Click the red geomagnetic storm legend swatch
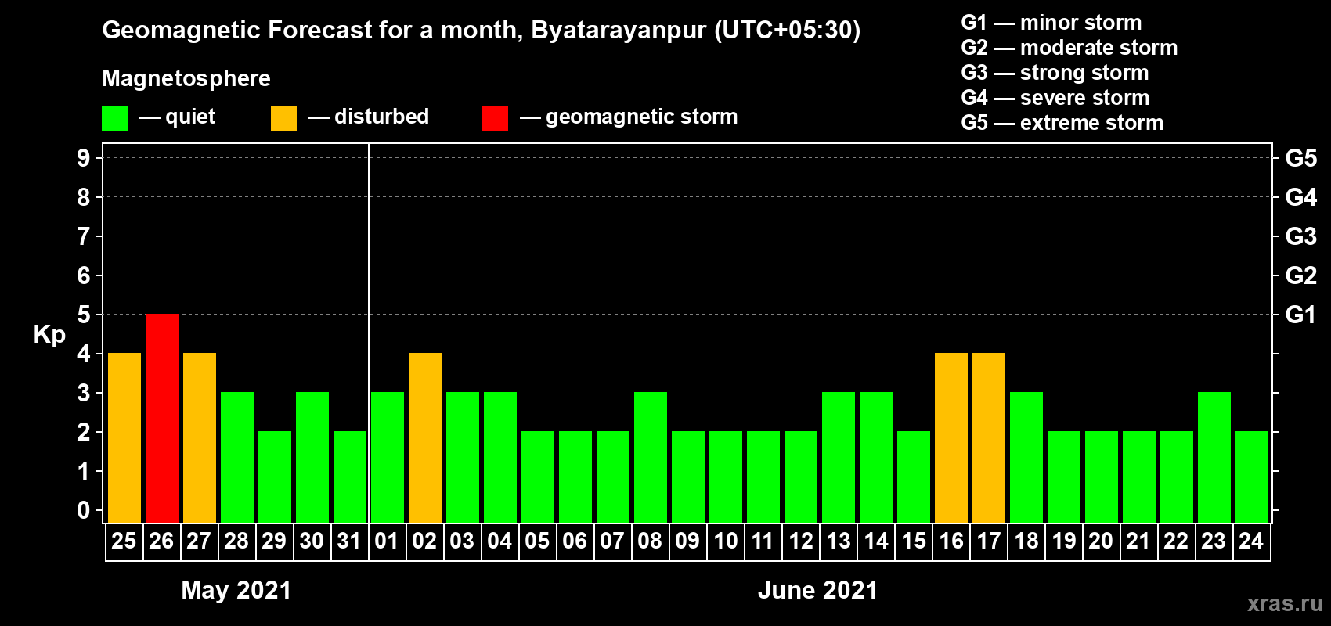Image resolution: width=1331 pixels, height=626 pixels. [x=495, y=118]
